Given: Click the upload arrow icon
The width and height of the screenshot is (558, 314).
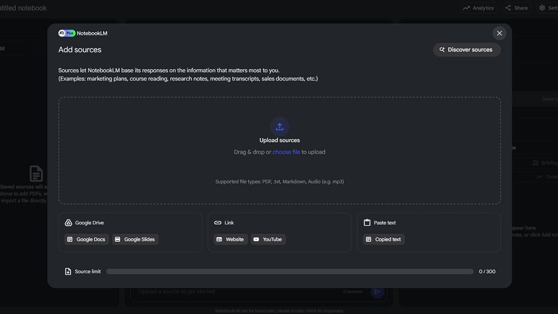Looking at the screenshot, I should [279, 126].
